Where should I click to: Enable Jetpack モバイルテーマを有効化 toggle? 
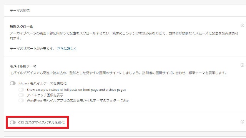(13, 83)
